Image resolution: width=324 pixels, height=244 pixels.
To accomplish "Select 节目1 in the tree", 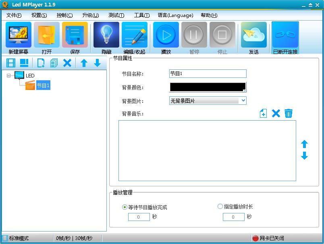I will [x=43, y=85].
